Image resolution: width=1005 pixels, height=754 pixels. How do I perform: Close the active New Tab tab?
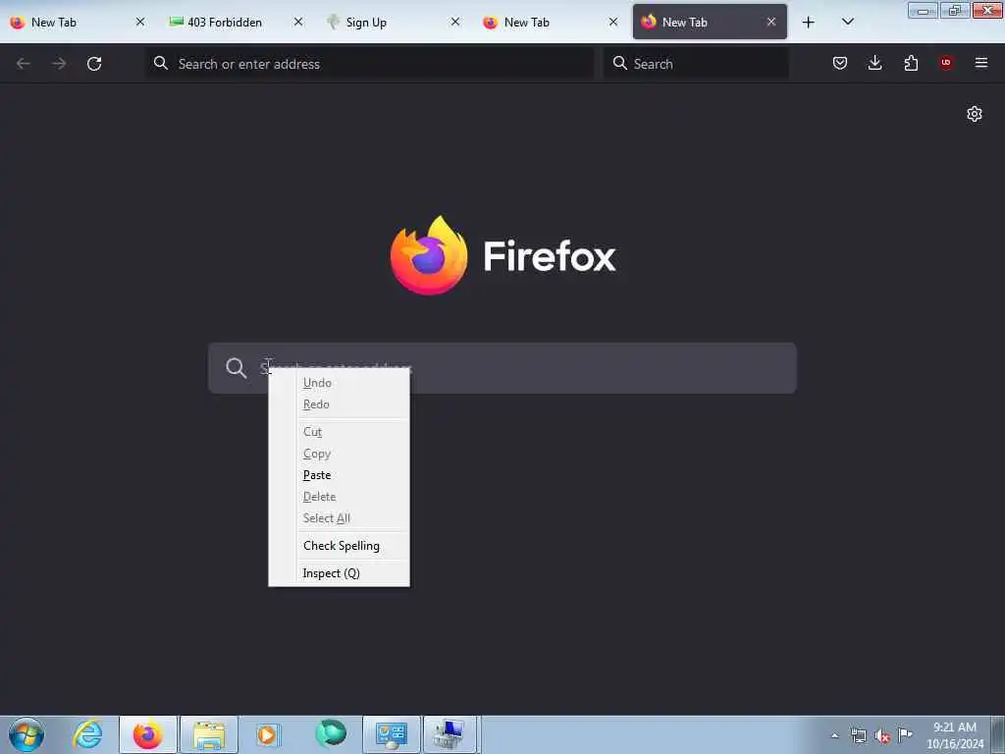[x=771, y=22]
